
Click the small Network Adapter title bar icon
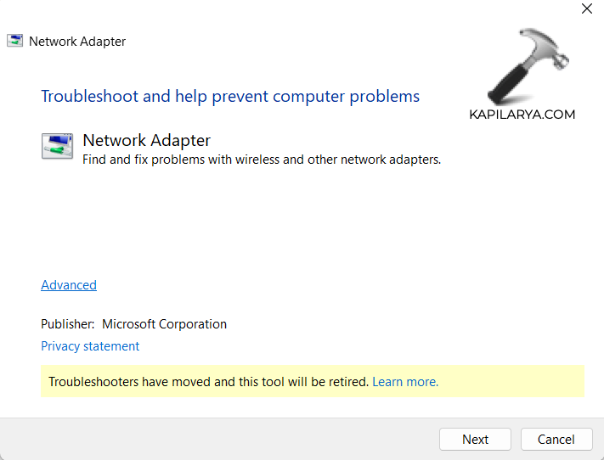click(15, 40)
